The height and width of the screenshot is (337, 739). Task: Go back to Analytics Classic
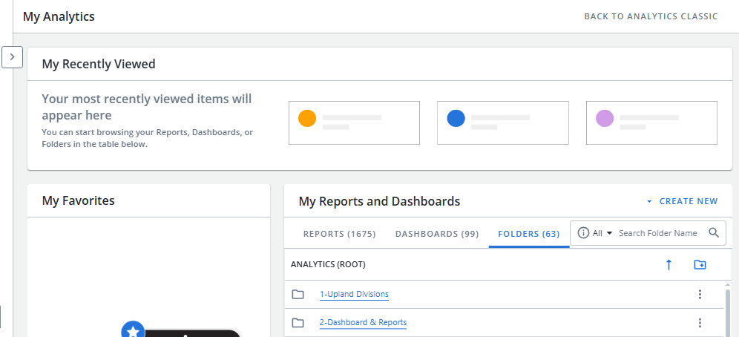pos(651,16)
